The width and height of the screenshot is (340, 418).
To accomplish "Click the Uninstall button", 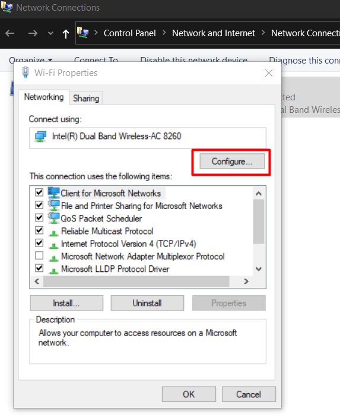I will [x=147, y=303].
